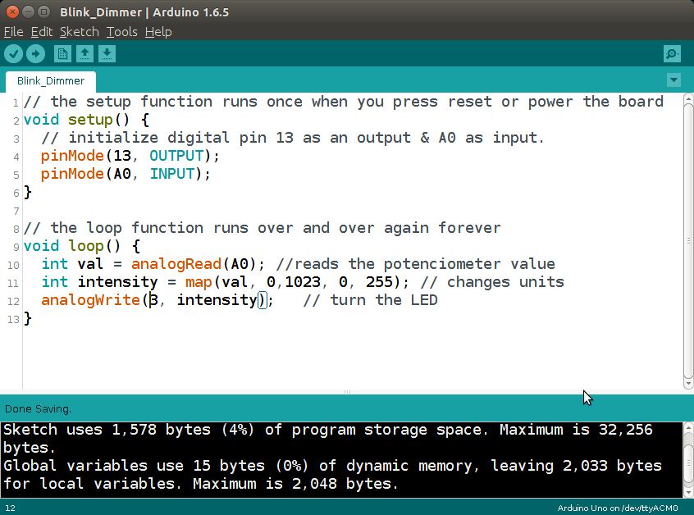Click the closing brace on line 13
Viewport: 694px width, 515px height.
(x=28, y=318)
